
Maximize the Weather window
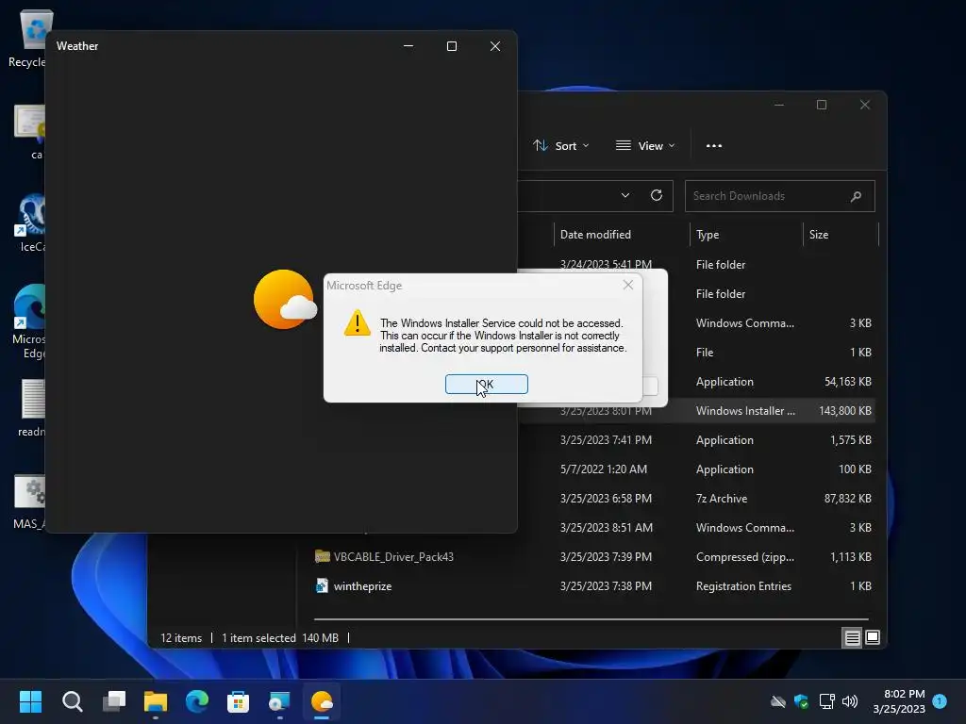click(x=452, y=46)
